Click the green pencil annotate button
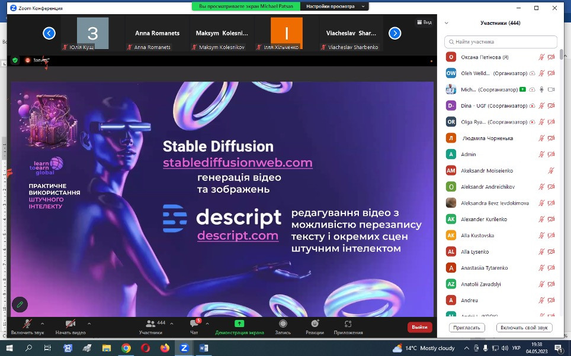 [20, 305]
